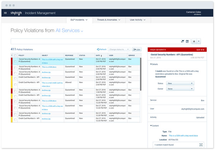Click the star favorites icon
215x150 pixels.
[194, 41]
